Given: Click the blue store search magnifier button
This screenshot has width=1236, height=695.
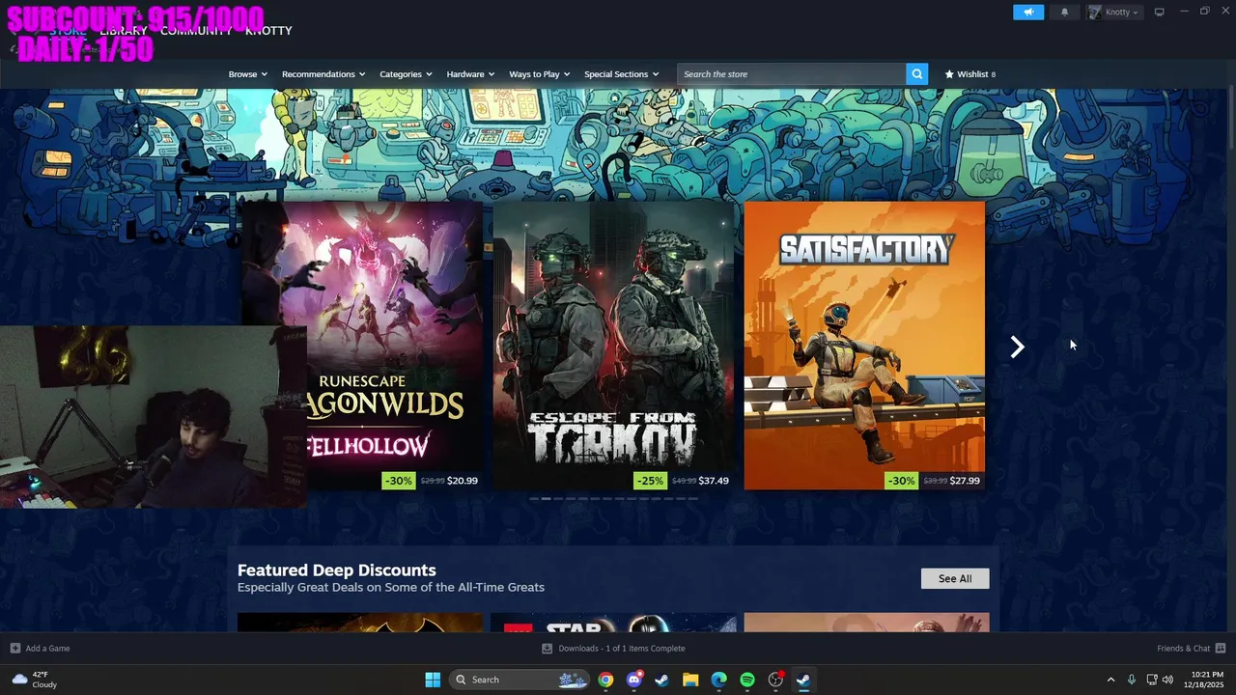Looking at the screenshot, I should click(x=916, y=73).
